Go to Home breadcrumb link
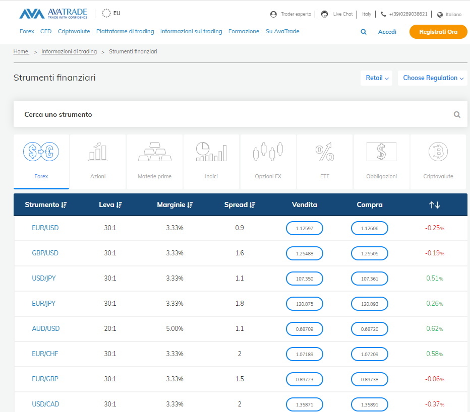 click(x=21, y=51)
